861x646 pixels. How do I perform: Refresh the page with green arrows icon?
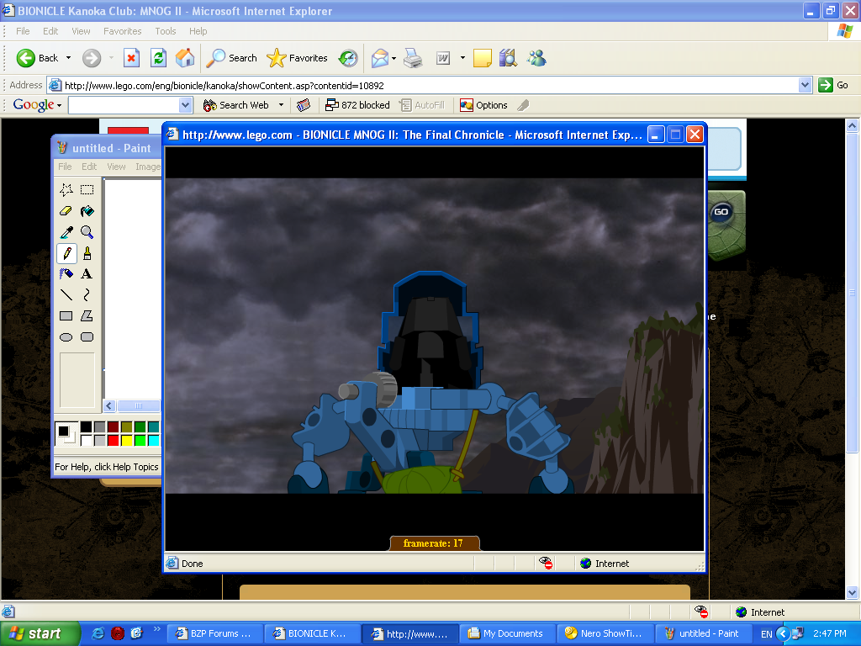[x=158, y=58]
